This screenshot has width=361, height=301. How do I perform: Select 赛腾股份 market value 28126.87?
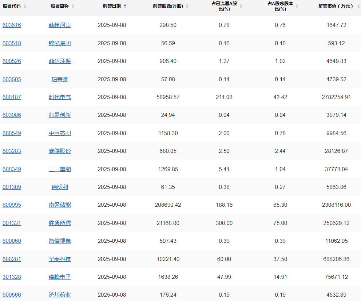tap(336, 151)
